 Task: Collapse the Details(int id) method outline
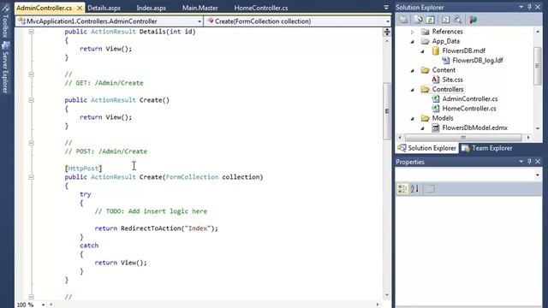pos(31,32)
